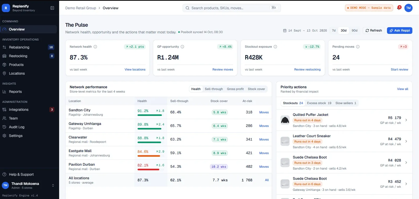Select the 7d time range
Viewport: 419px width, 199px height.
[334, 30]
